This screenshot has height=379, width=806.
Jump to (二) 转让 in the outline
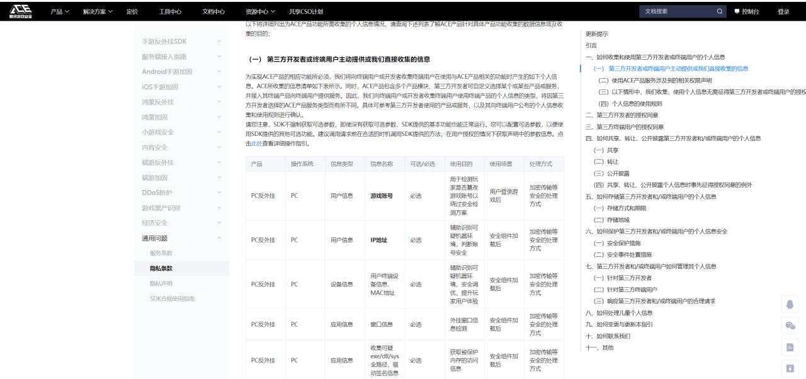pos(606,162)
